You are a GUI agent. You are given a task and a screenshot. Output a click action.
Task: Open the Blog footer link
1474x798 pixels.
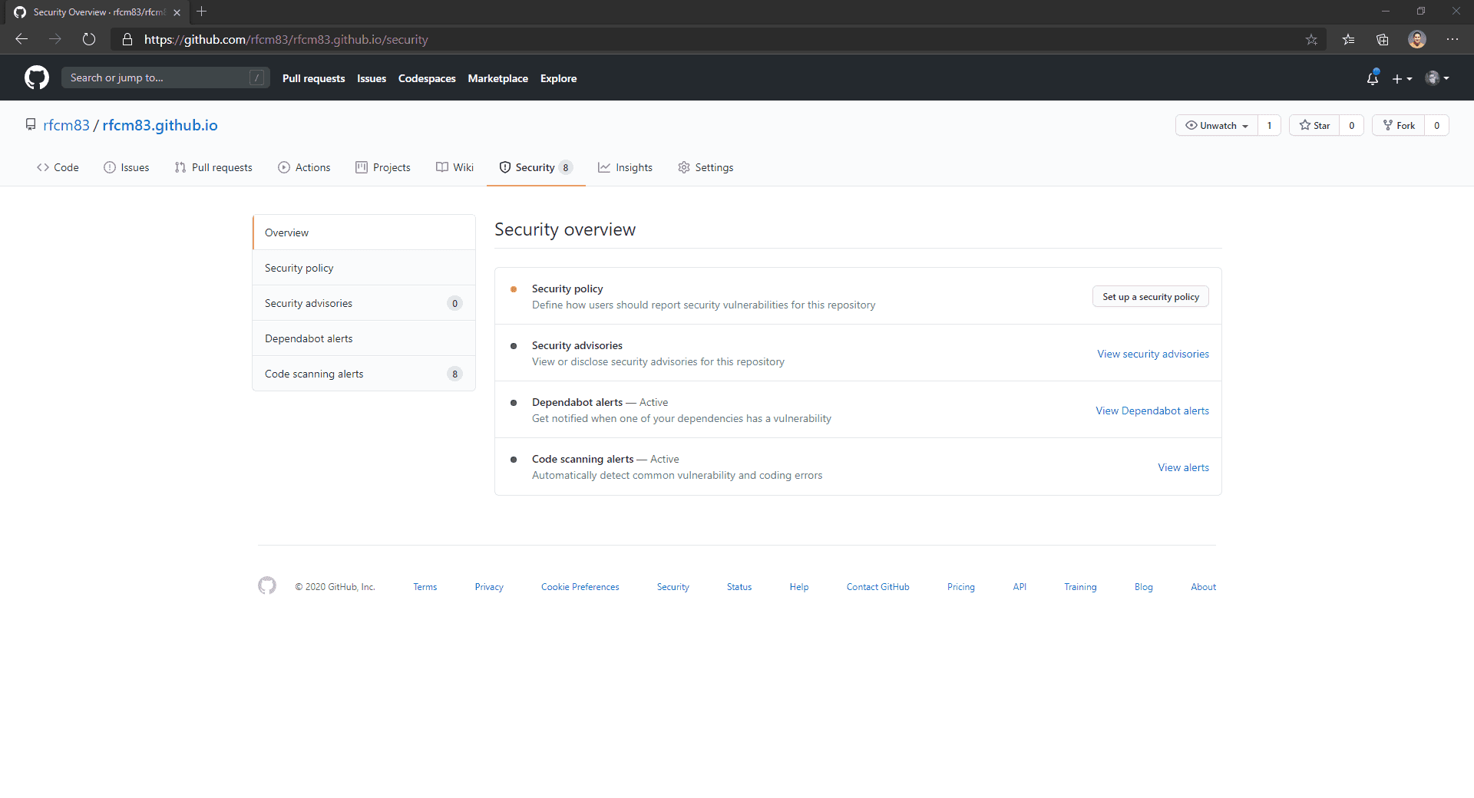(1143, 587)
